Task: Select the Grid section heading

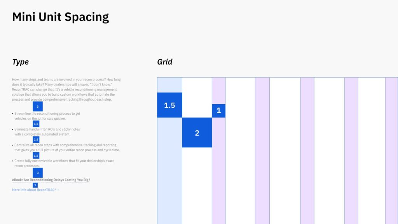Action: click(165, 62)
